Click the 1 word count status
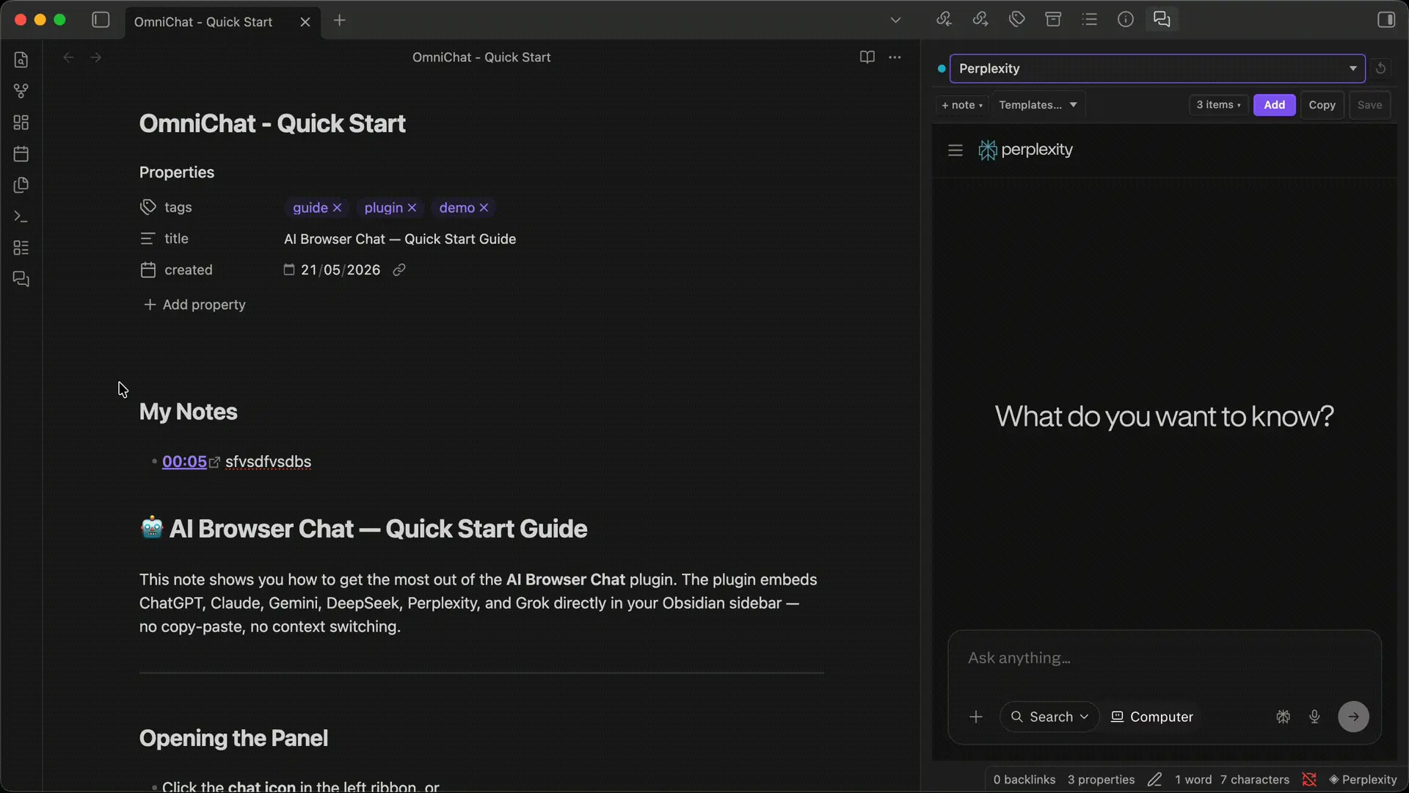 tap(1193, 780)
